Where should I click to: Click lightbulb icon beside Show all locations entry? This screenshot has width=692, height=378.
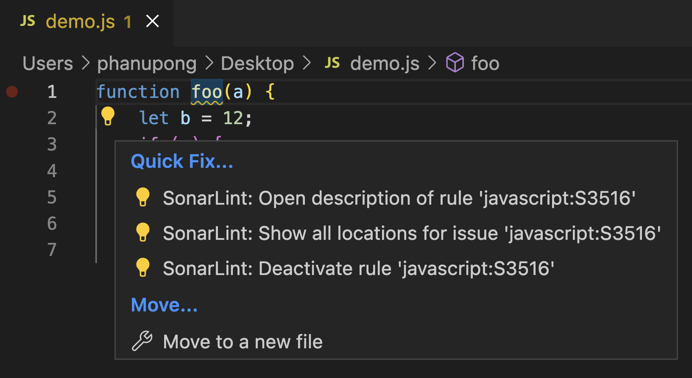point(142,232)
